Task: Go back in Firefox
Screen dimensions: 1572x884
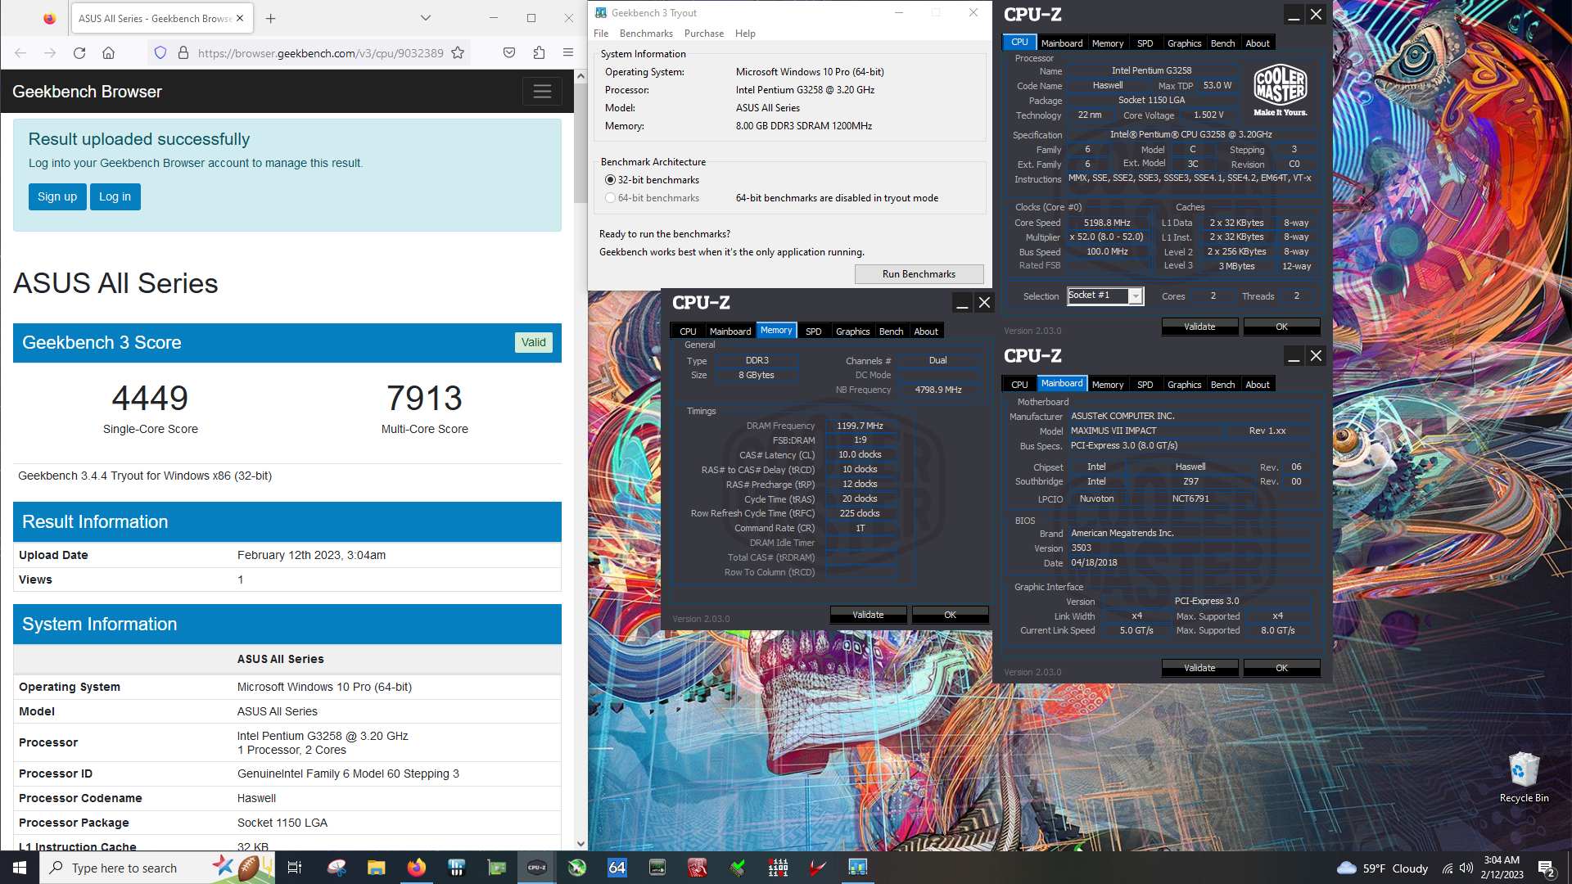Action: coord(20,53)
